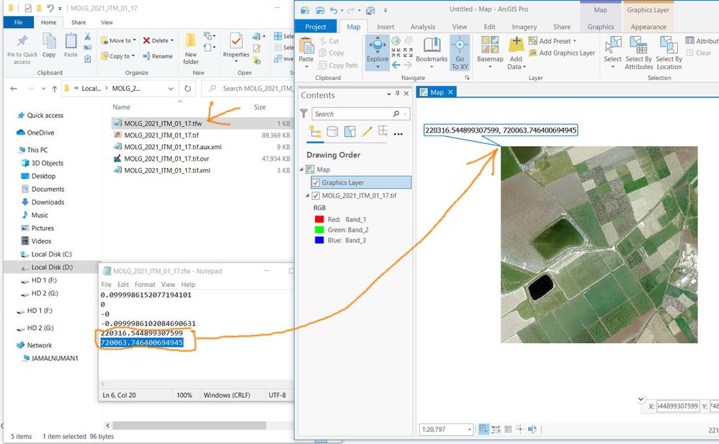Image resolution: width=719 pixels, height=444 pixels.
Task: Toggle the Graphics Layer visibility checkbox
Action: [316, 182]
